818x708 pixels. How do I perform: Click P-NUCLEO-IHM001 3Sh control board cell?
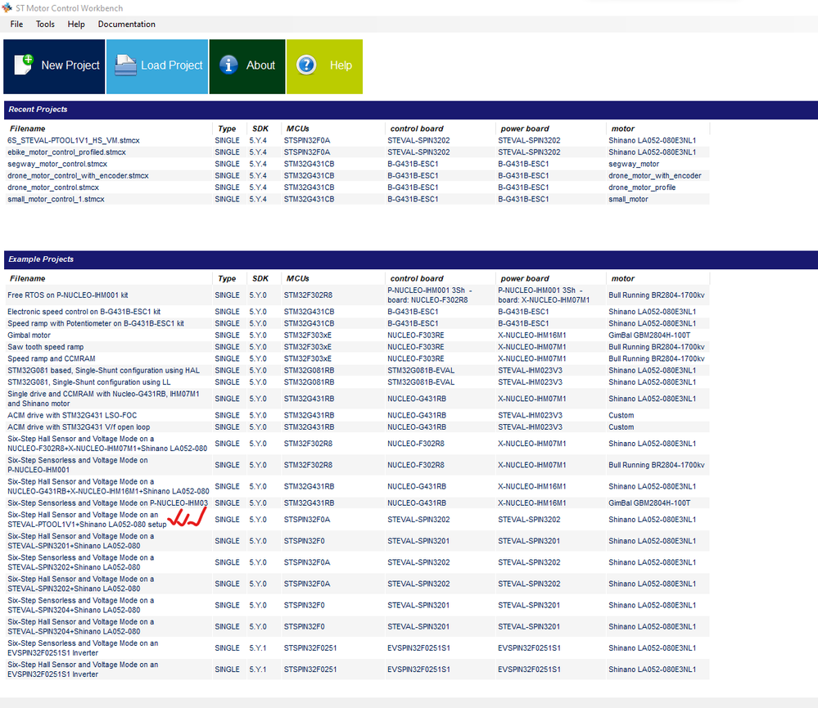click(430, 295)
